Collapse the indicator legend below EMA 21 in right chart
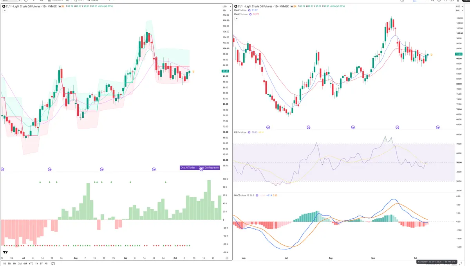Screen dimensions: 470x266 click(x=236, y=18)
